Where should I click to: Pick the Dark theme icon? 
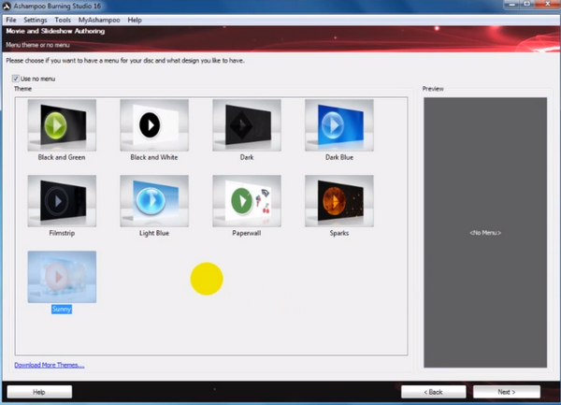[246, 124]
